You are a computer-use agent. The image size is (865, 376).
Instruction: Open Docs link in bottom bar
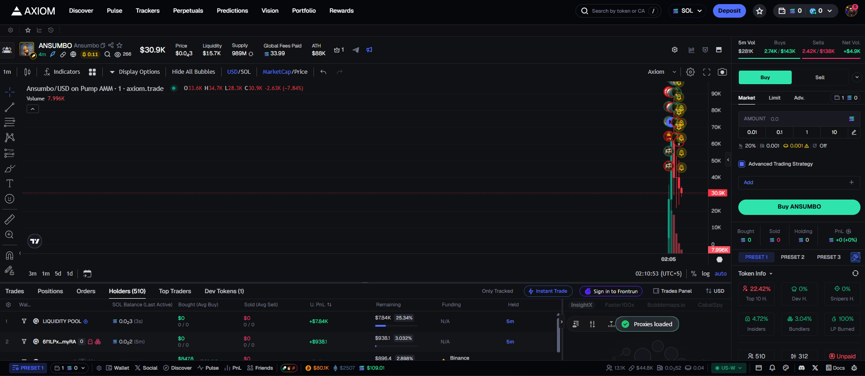[x=835, y=368]
